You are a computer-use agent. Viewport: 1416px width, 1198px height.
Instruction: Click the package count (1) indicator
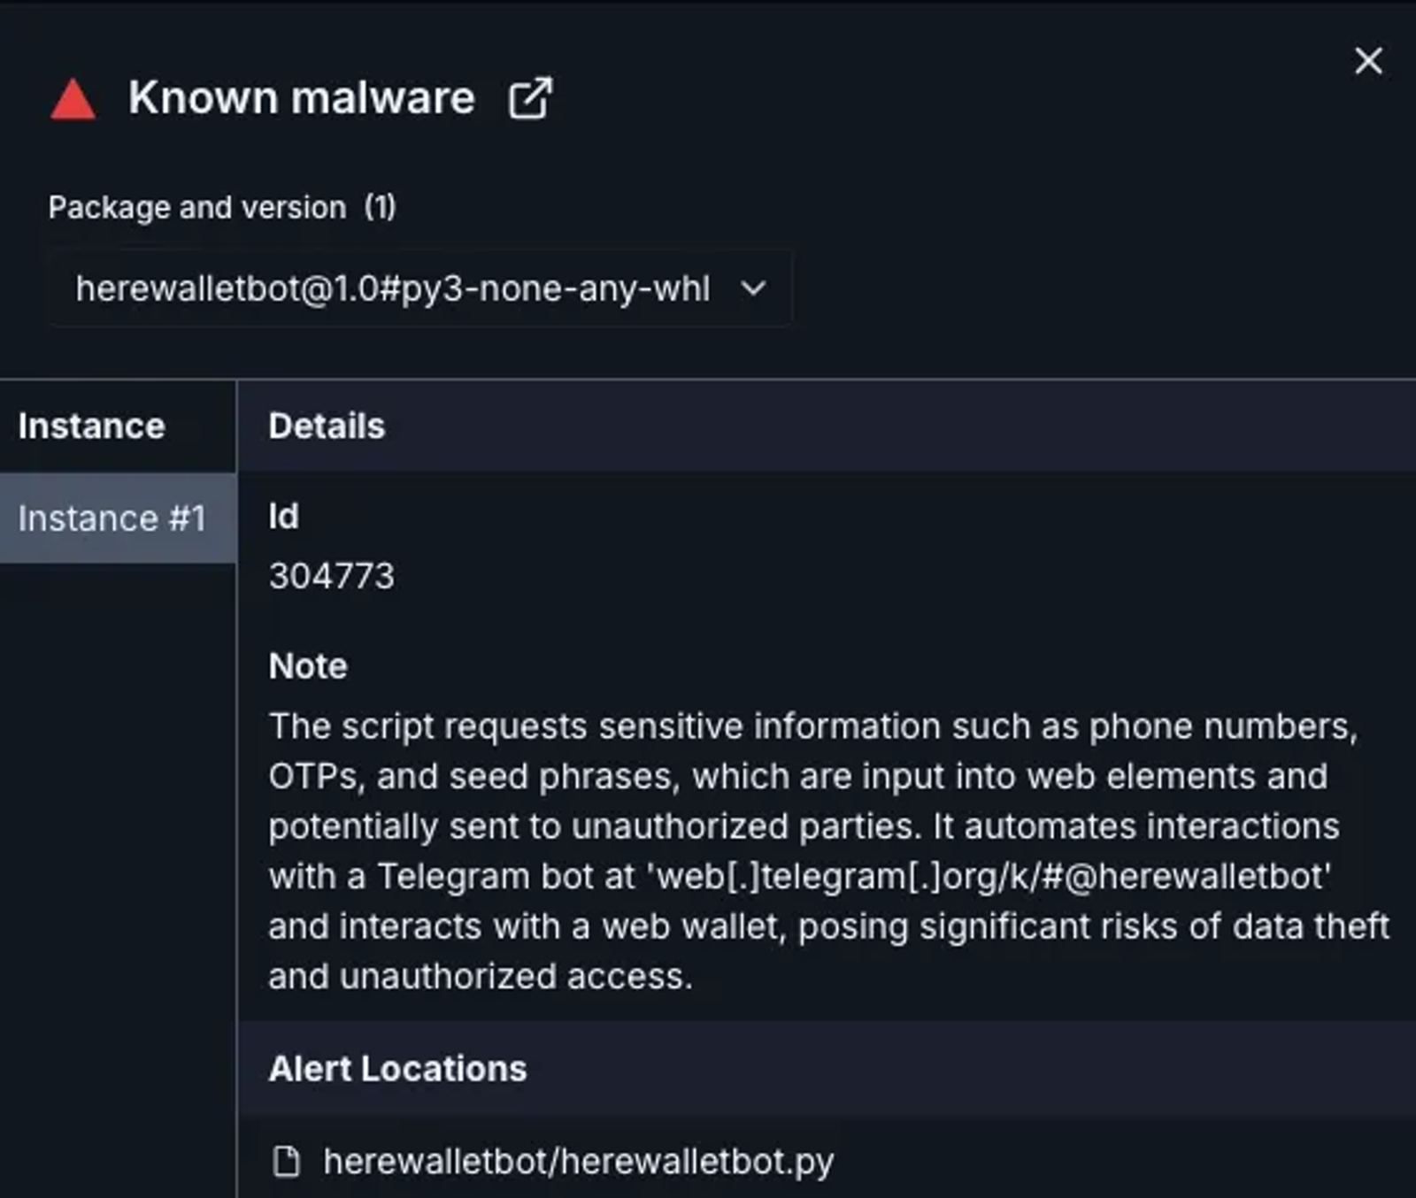tap(381, 207)
